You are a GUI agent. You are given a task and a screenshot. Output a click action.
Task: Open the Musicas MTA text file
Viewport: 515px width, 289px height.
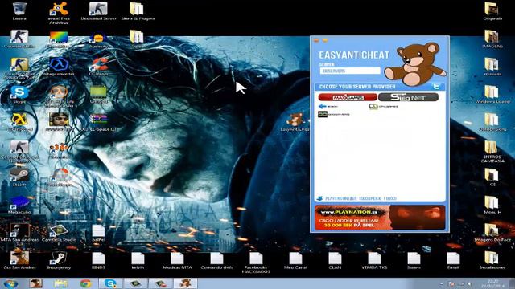point(177,260)
